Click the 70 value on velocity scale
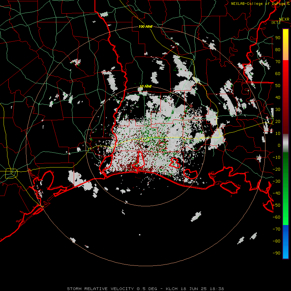This screenshot has width=291, height=291. [x=278, y=62]
